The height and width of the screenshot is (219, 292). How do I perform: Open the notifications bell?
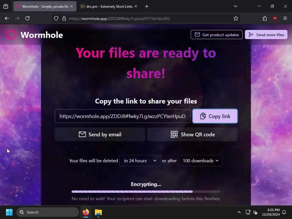click(284, 212)
